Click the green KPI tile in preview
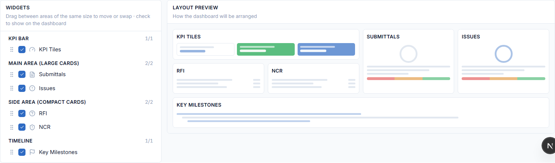 pyautogui.click(x=266, y=50)
